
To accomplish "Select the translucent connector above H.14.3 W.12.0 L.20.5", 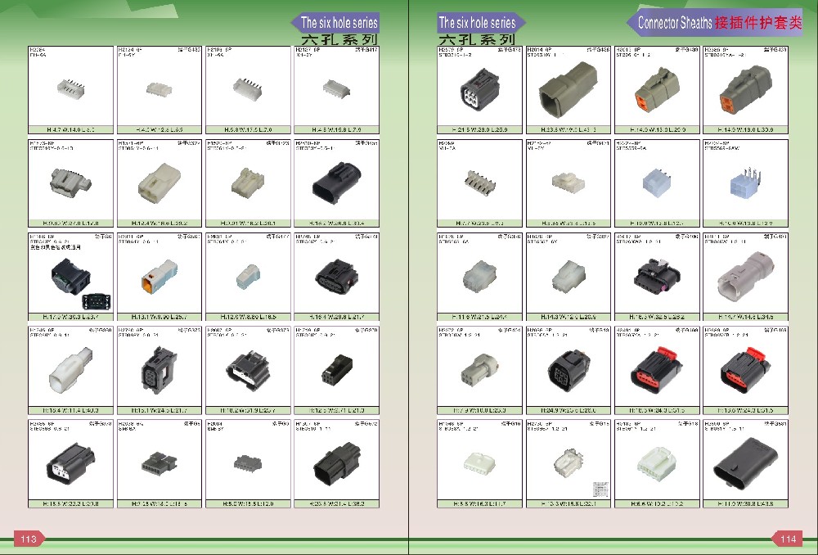I will (569, 277).
